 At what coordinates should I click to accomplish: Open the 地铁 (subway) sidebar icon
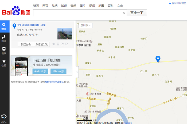(4, 51)
